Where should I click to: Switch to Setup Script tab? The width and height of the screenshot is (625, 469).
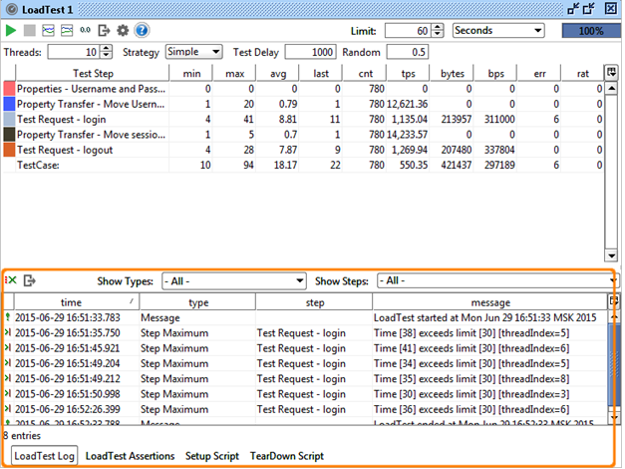tap(212, 456)
